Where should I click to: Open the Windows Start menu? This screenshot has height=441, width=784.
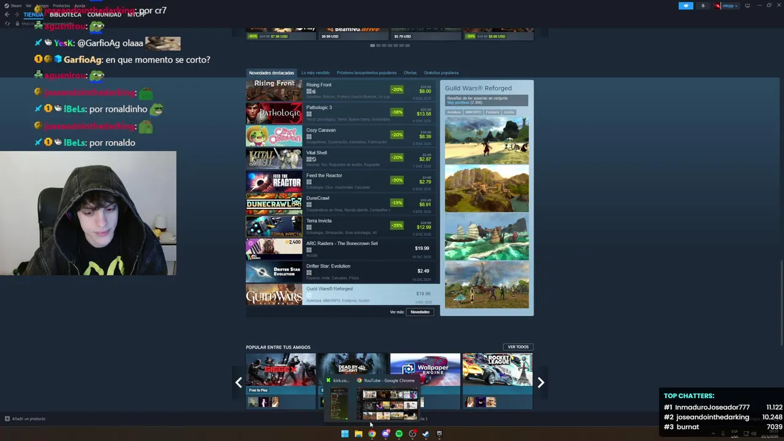[x=345, y=434]
